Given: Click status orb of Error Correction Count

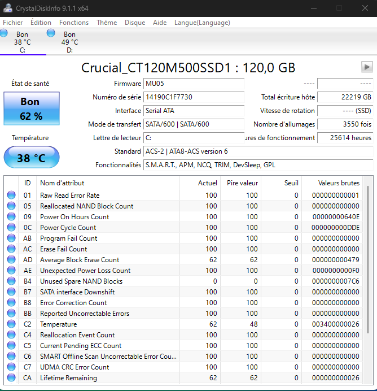Looking at the screenshot, I should click(x=11, y=302).
